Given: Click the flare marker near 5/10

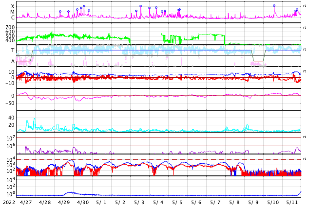Looking at the screenshot, I should click(x=274, y=6).
